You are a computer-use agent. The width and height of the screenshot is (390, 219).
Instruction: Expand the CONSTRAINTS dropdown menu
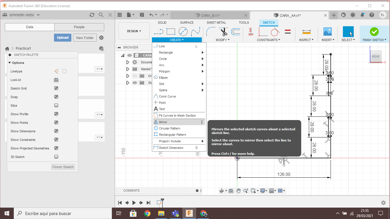(268, 40)
